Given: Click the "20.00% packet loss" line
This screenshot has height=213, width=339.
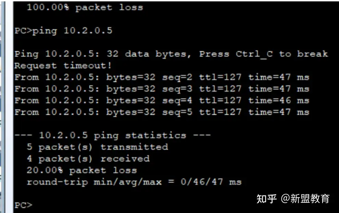Looking at the screenshot, I should pos(81,170).
